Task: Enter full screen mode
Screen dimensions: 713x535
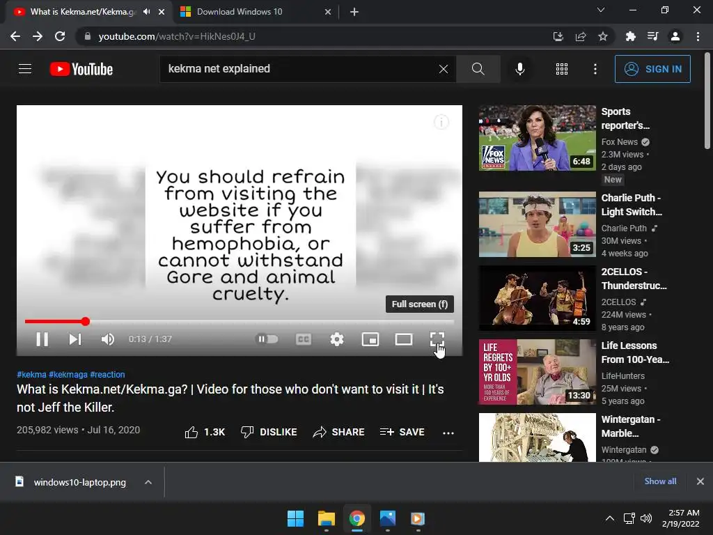Action: (x=437, y=339)
